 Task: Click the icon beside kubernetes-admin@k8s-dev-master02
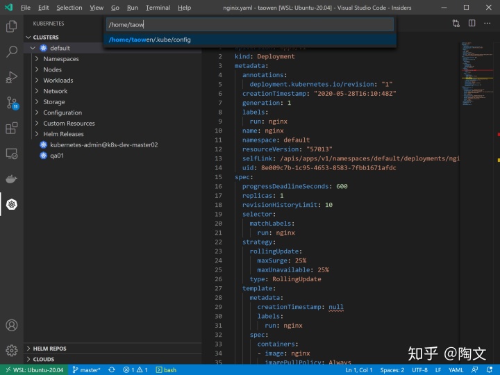43,144
